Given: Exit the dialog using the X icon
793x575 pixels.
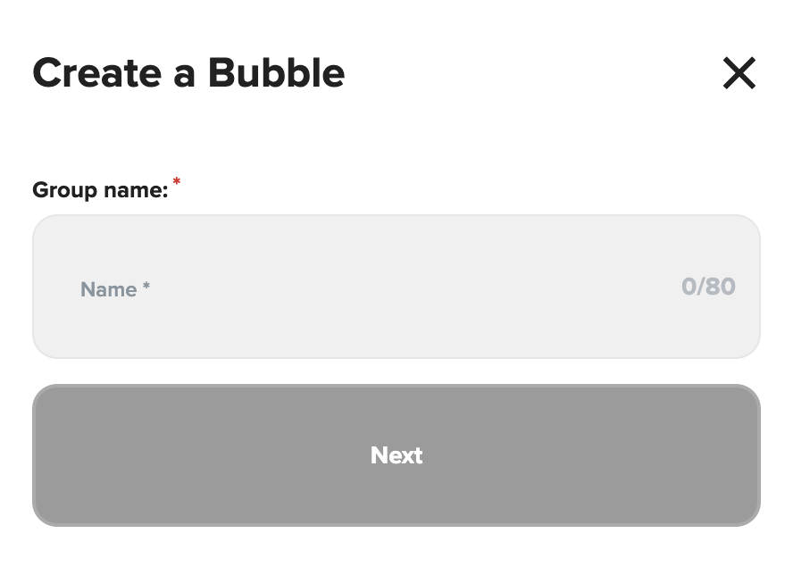Looking at the screenshot, I should [x=739, y=73].
